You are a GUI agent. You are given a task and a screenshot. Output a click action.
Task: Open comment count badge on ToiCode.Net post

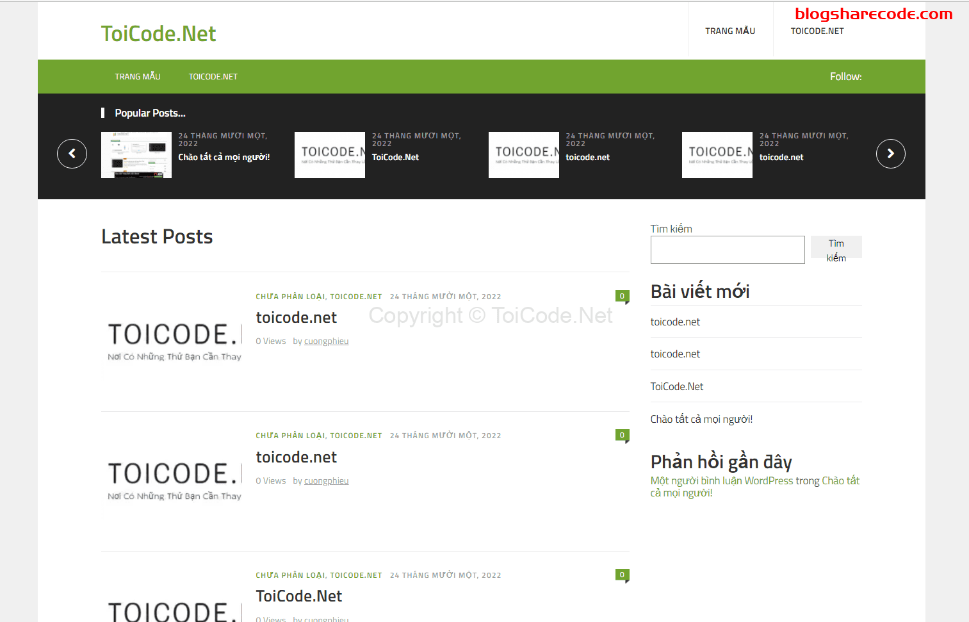[x=622, y=575]
